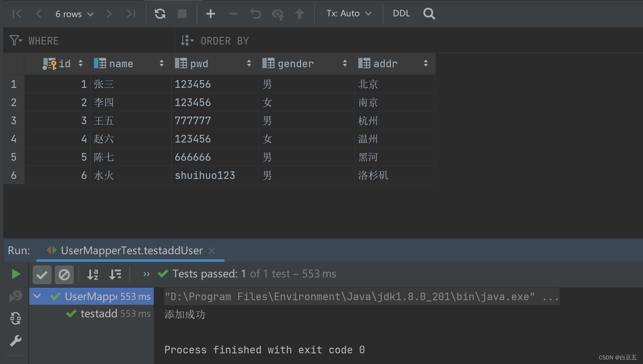Submit changes with up arrow icon
The height and width of the screenshot is (364, 643).
300,14
